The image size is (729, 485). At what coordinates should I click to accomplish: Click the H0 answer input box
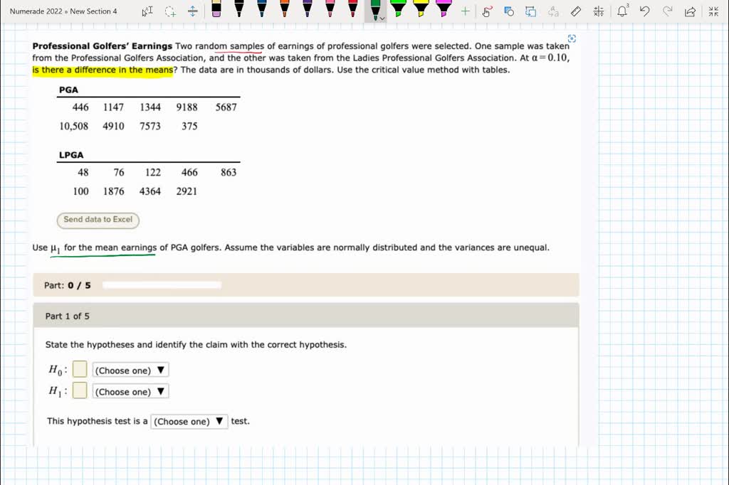click(79, 368)
